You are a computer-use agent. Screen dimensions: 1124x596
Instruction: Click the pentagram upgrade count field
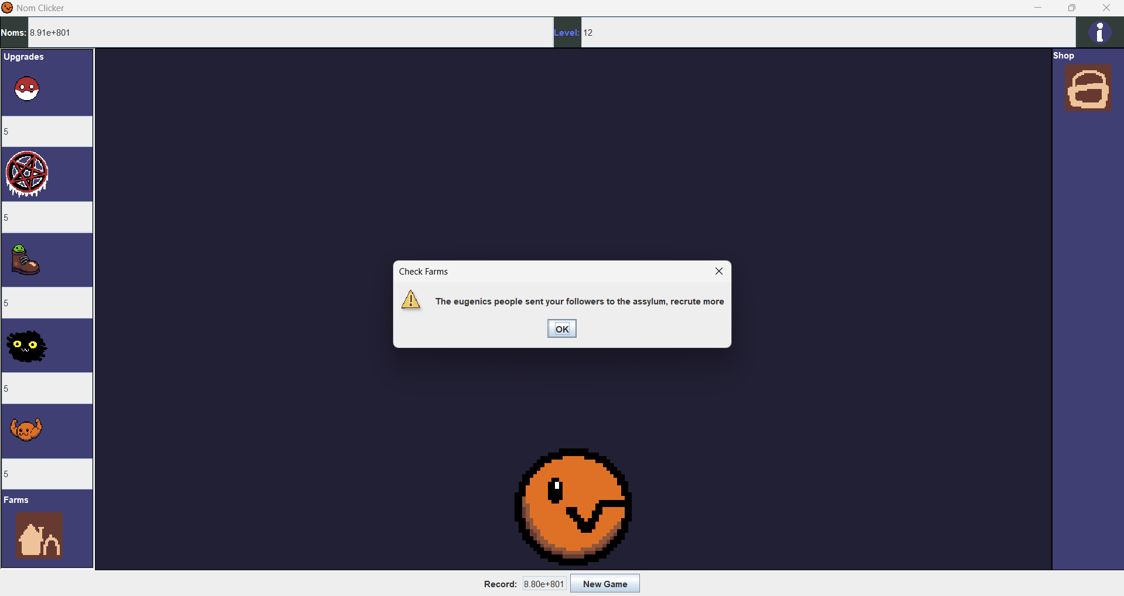point(47,217)
